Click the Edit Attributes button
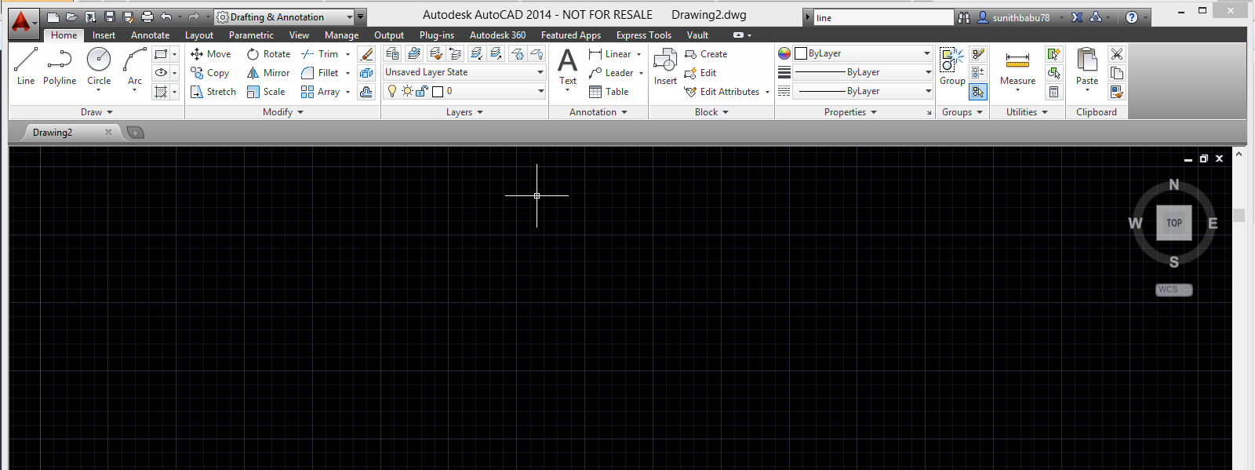Image resolution: width=1255 pixels, height=470 pixels. (727, 92)
